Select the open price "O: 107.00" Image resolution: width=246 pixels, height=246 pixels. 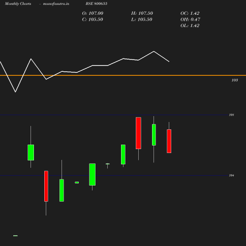coord(92,13)
